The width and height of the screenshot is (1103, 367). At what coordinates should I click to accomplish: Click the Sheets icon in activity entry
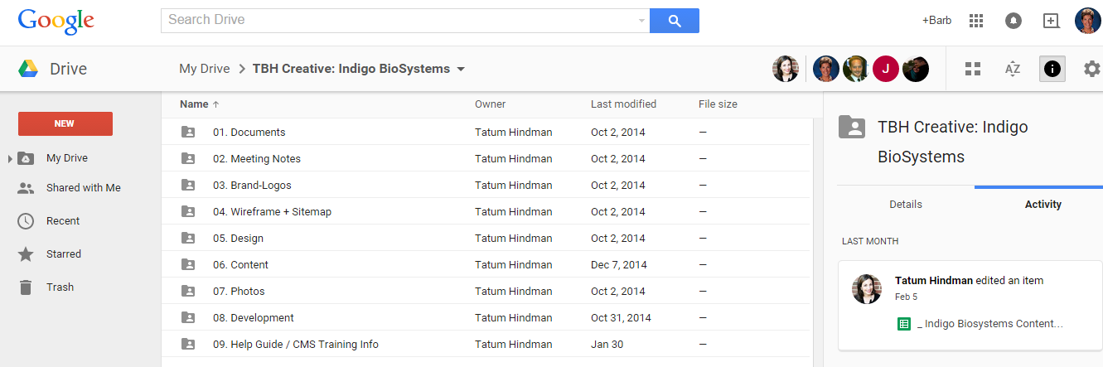[904, 324]
